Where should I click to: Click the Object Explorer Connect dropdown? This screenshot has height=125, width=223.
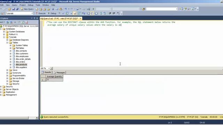tap(2, 22)
